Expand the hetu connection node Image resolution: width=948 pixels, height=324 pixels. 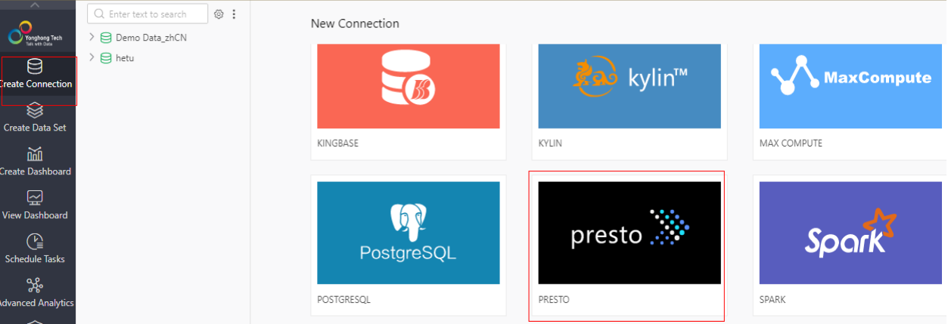pos(92,57)
